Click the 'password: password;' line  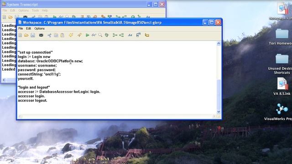(x=36, y=70)
